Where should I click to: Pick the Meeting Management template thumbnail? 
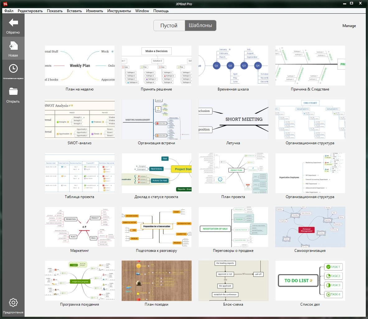tap(156, 119)
